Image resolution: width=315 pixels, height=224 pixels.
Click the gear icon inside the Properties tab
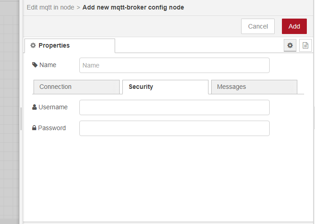(33, 45)
